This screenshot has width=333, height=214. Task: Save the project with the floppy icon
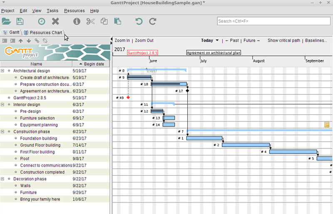(x=20, y=21)
